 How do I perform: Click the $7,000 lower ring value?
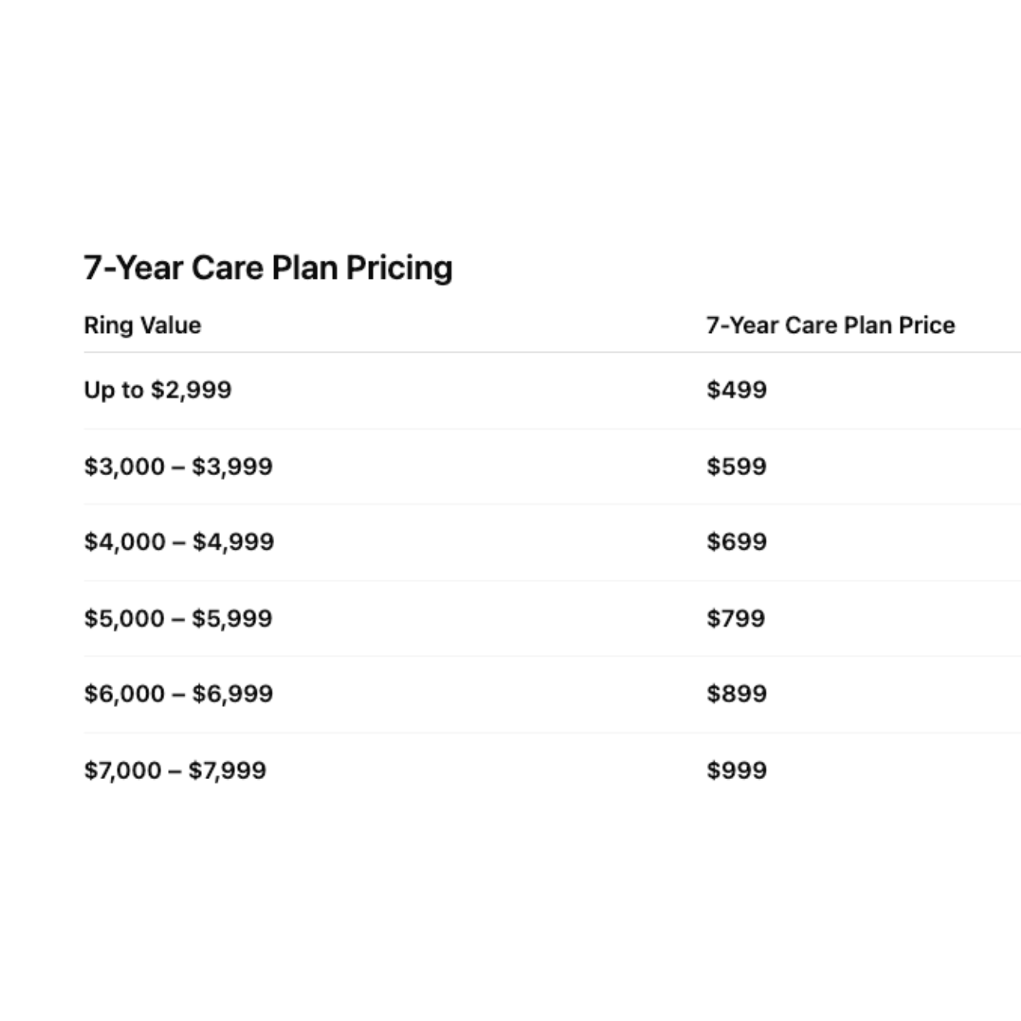123,770
